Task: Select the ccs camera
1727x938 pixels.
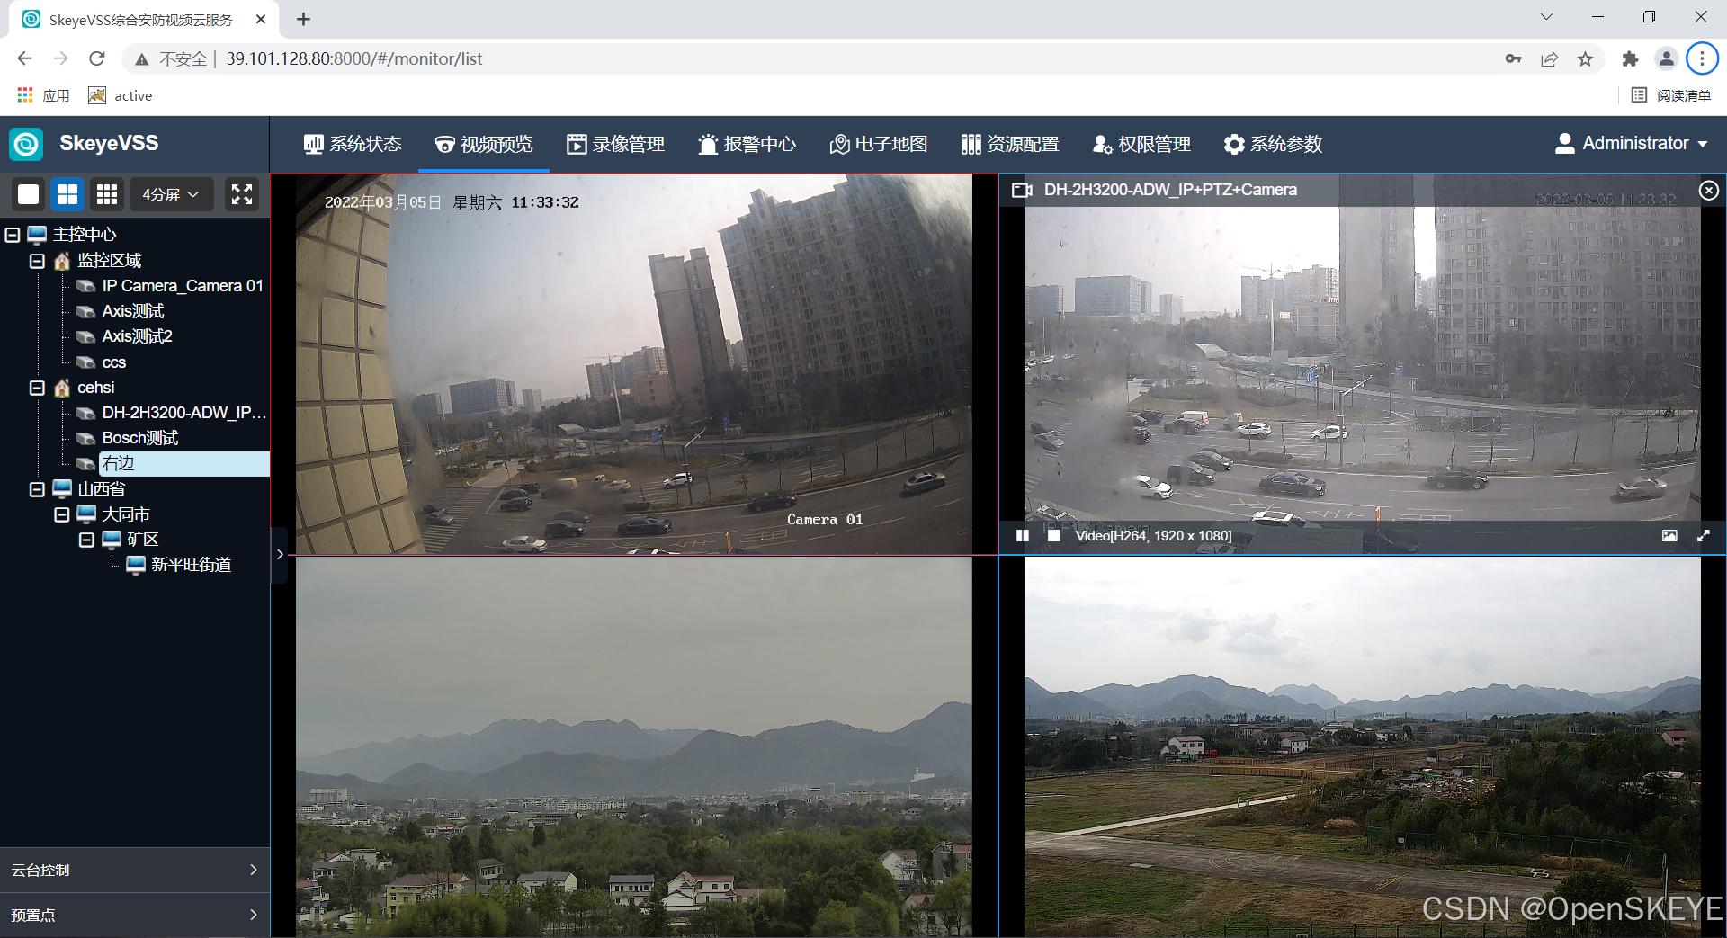Action: 113,362
